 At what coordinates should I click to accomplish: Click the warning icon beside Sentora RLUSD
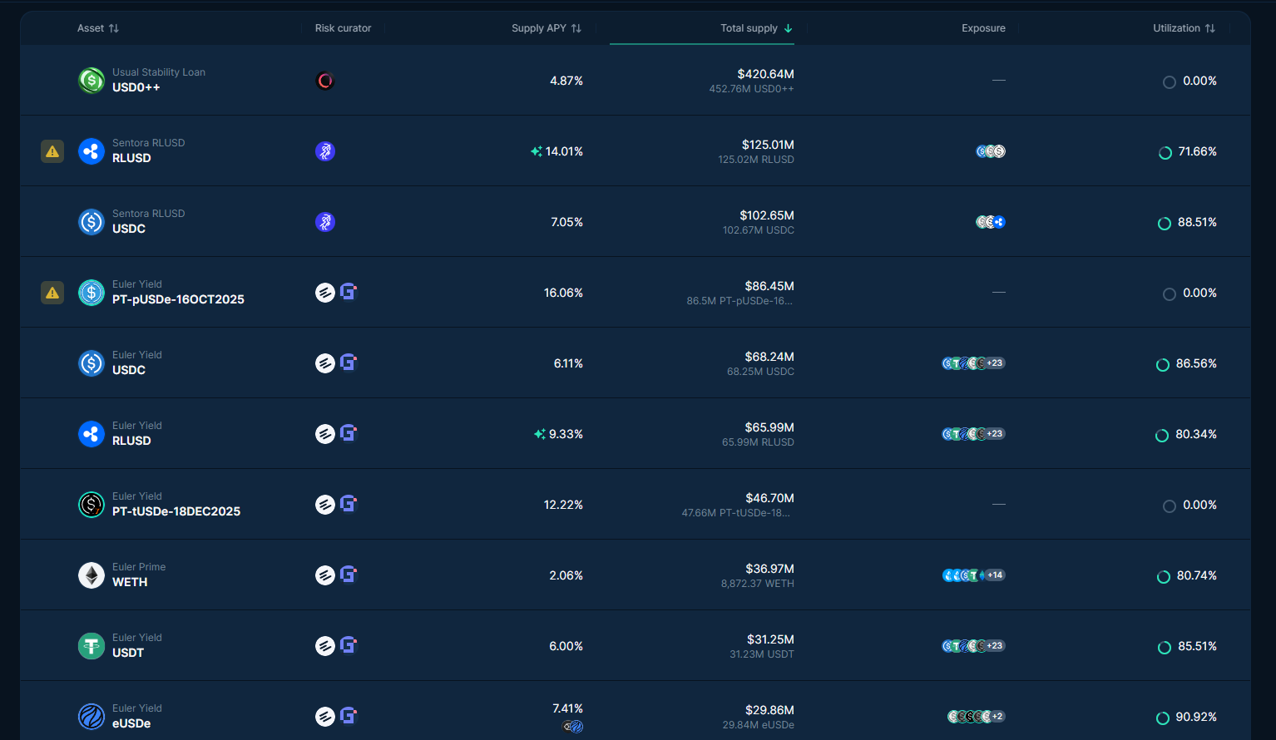tap(52, 151)
